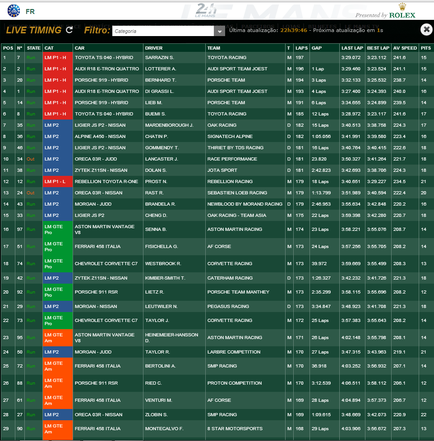
Task: Click the Rolex crown logo
Action: (401, 7)
